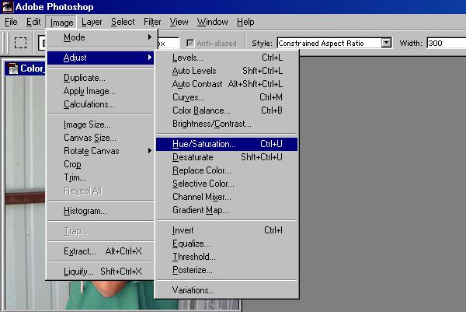Image resolution: width=466 pixels, height=312 pixels.
Task: Open Selective Color dialog
Action: pos(227,184)
